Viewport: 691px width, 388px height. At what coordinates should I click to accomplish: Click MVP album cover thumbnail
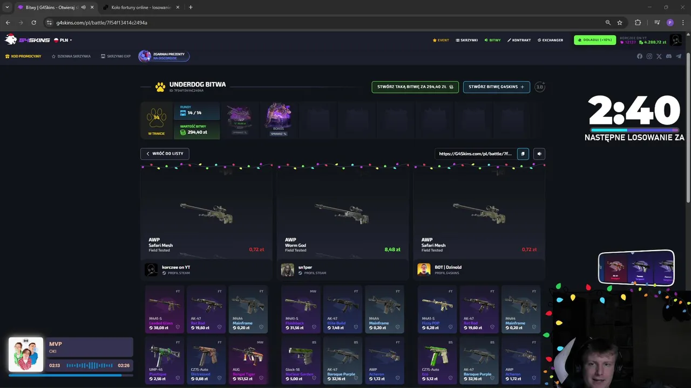[x=26, y=354]
